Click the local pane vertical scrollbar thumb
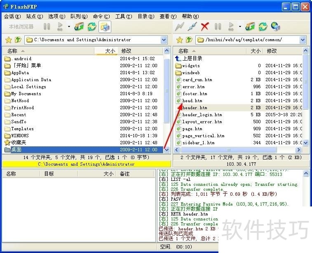 point(167,91)
